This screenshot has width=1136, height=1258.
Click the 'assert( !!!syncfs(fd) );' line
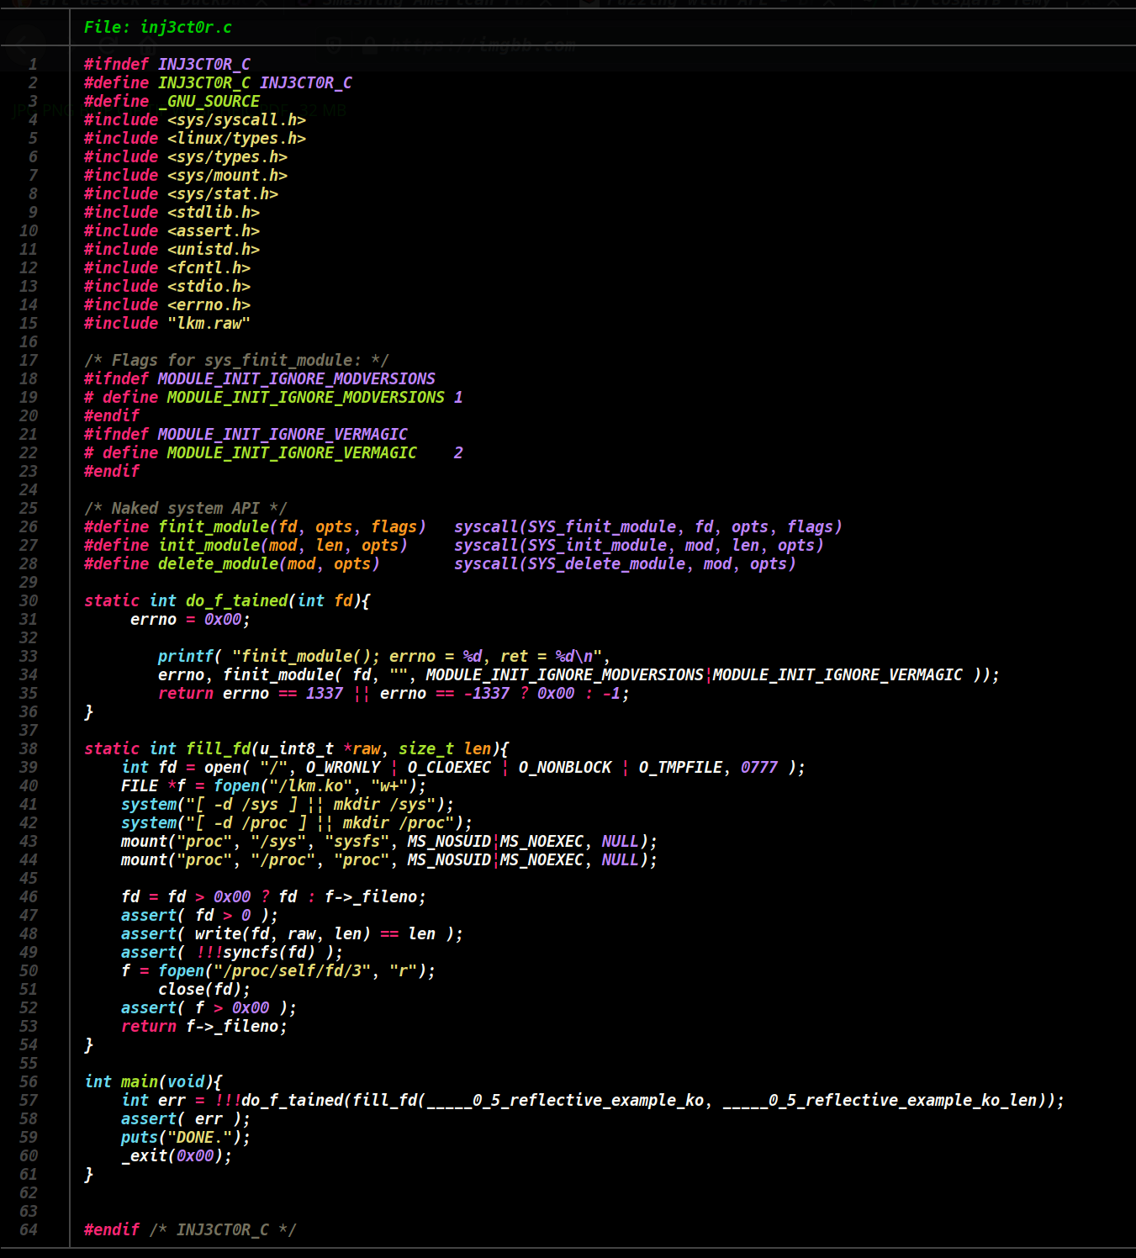232,952
